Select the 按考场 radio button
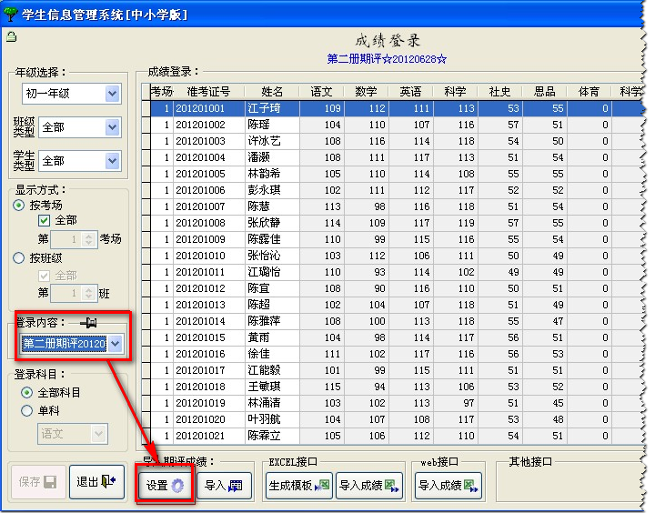The image size is (655, 513). pos(19,206)
